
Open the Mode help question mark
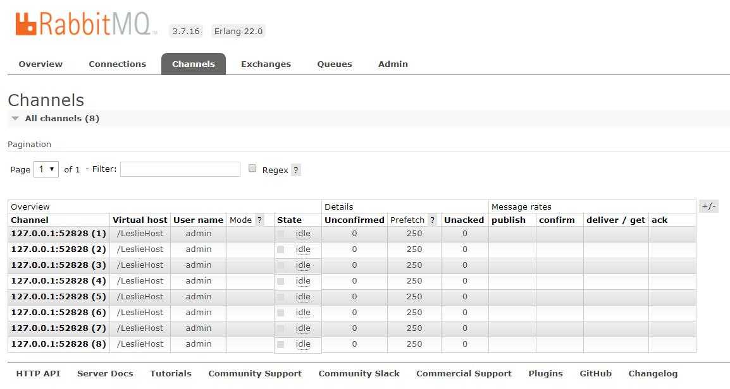(260, 220)
